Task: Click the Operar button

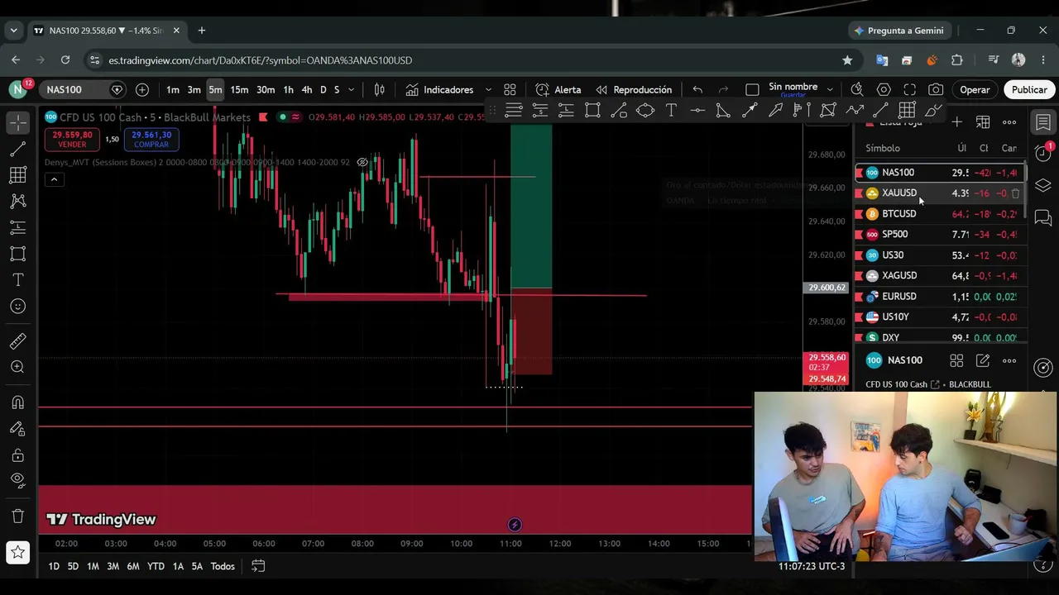Action: (975, 89)
